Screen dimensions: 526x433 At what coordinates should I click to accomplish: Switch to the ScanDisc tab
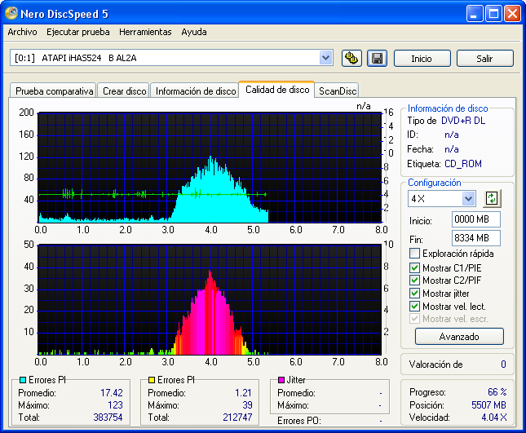[338, 91]
